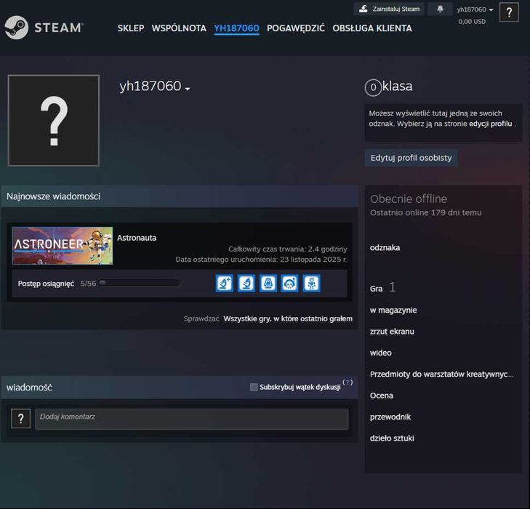Click the top-right account avatar question mark

[509, 12]
